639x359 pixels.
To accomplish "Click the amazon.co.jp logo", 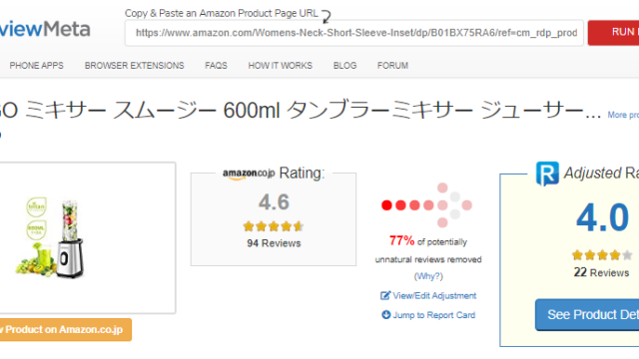I will (249, 174).
